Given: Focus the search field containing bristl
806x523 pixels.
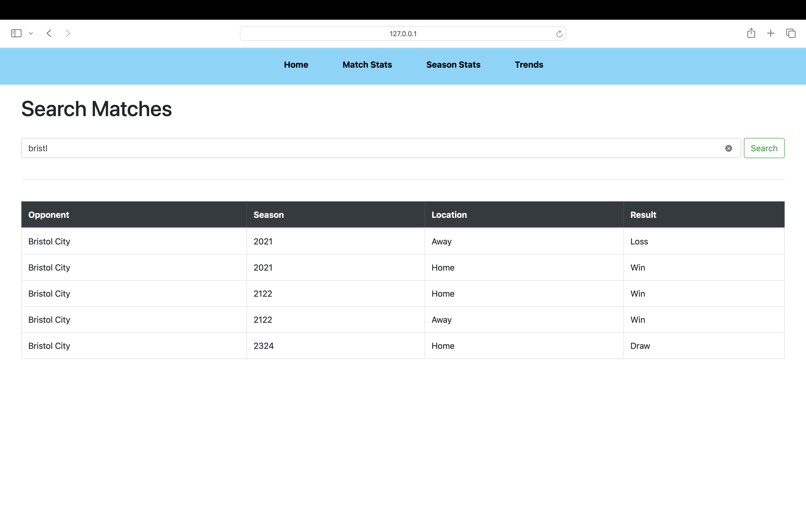Looking at the screenshot, I should (373, 148).
